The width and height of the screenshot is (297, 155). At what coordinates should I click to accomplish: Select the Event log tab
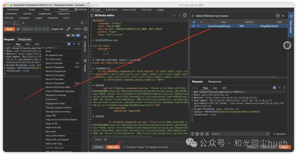[146, 10]
